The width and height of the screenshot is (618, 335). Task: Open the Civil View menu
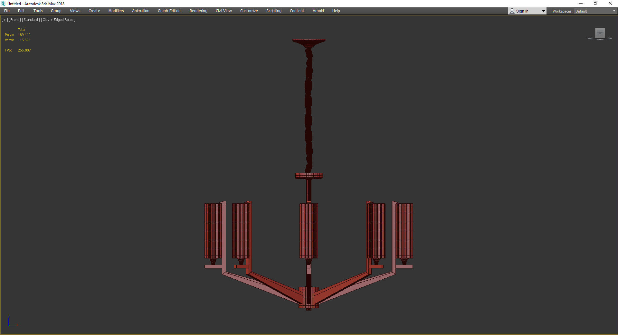pyautogui.click(x=224, y=11)
